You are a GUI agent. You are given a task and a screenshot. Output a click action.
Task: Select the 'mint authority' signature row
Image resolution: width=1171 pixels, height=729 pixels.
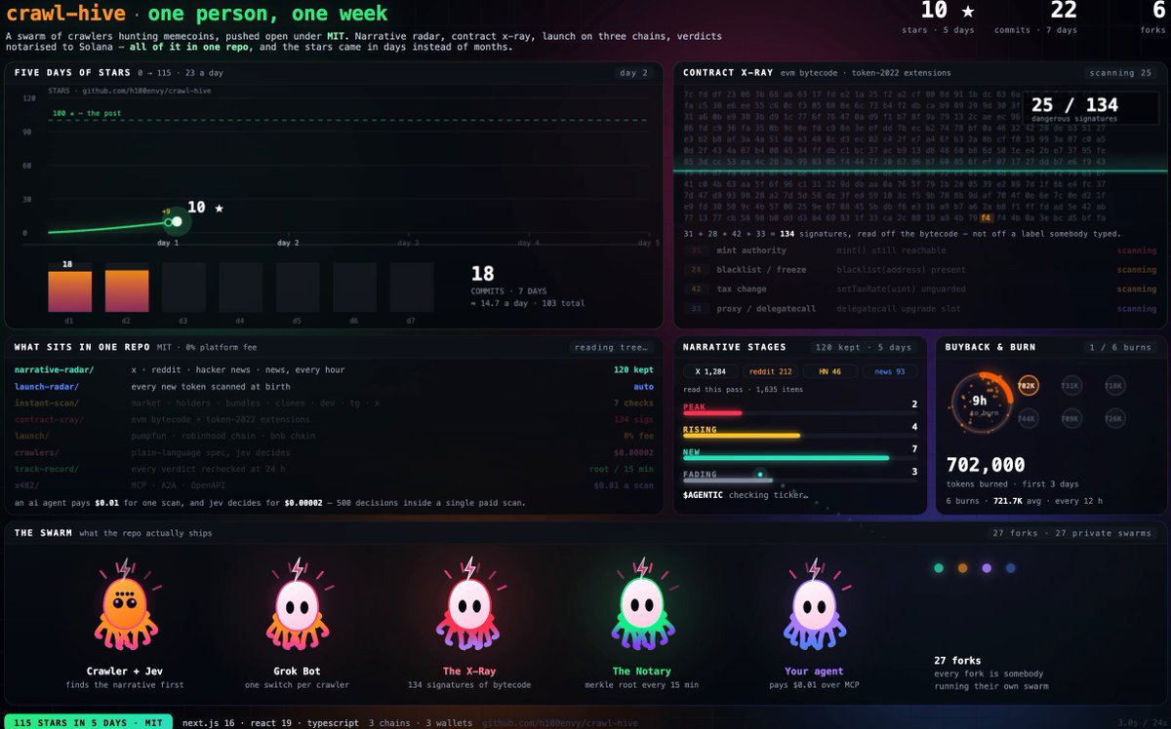tap(920, 250)
